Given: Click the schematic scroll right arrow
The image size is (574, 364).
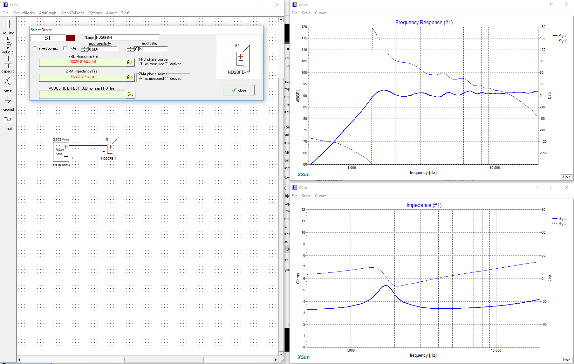Looking at the screenshot, I should (276, 360).
